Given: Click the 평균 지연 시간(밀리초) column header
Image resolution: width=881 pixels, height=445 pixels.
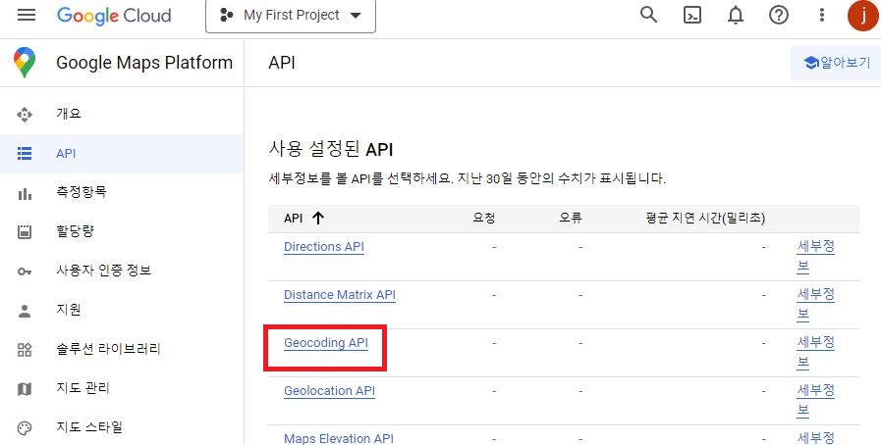Looking at the screenshot, I should pyautogui.click(x=705, y=218).
